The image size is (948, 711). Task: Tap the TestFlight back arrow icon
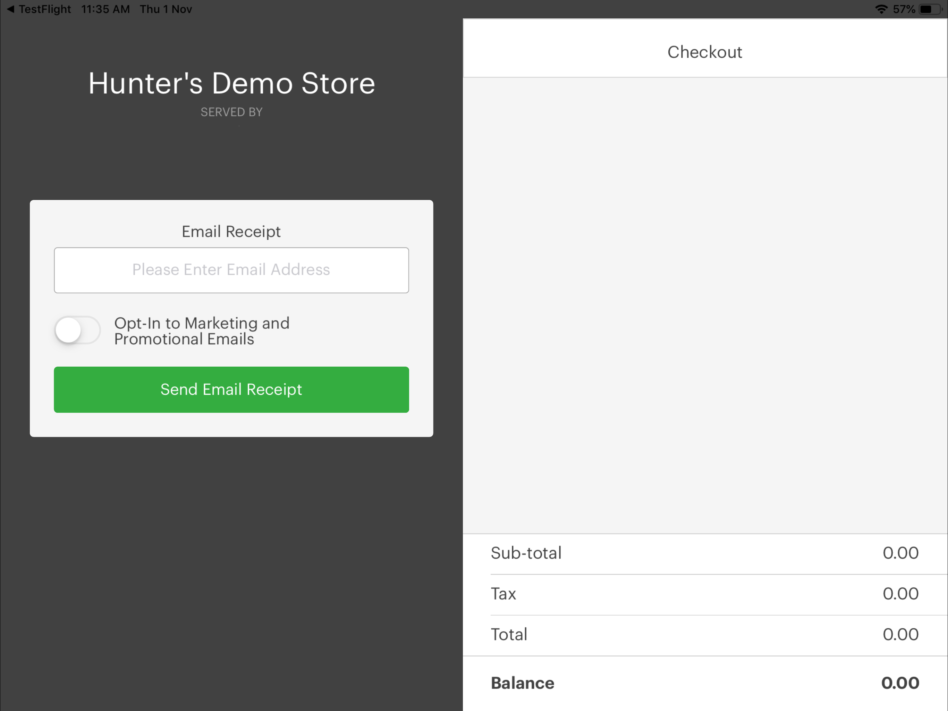11,9
